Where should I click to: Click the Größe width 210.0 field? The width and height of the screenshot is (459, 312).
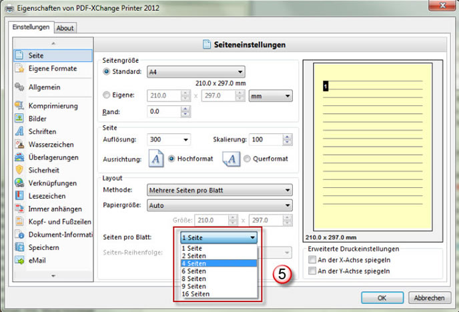coord(211,220)
